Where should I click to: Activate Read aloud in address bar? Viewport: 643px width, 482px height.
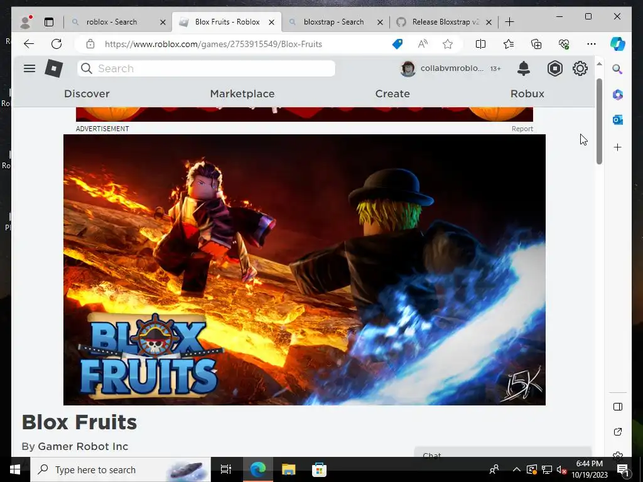pyautogui.click(x=423, y=44)
